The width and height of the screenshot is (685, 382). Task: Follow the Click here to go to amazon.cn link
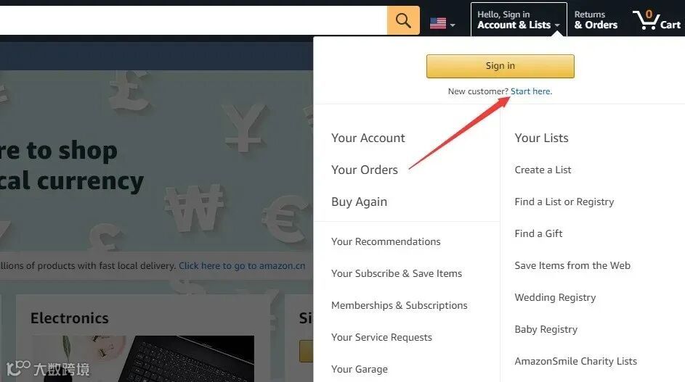click(x=242, y=265)
